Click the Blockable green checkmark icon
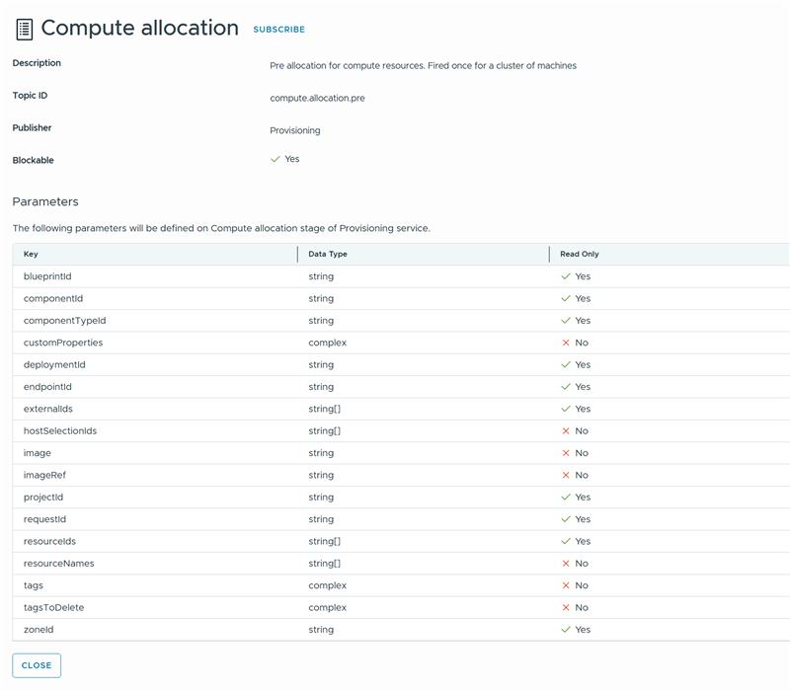The height and width of the screenshot is (691, 790). click(276, 159)
